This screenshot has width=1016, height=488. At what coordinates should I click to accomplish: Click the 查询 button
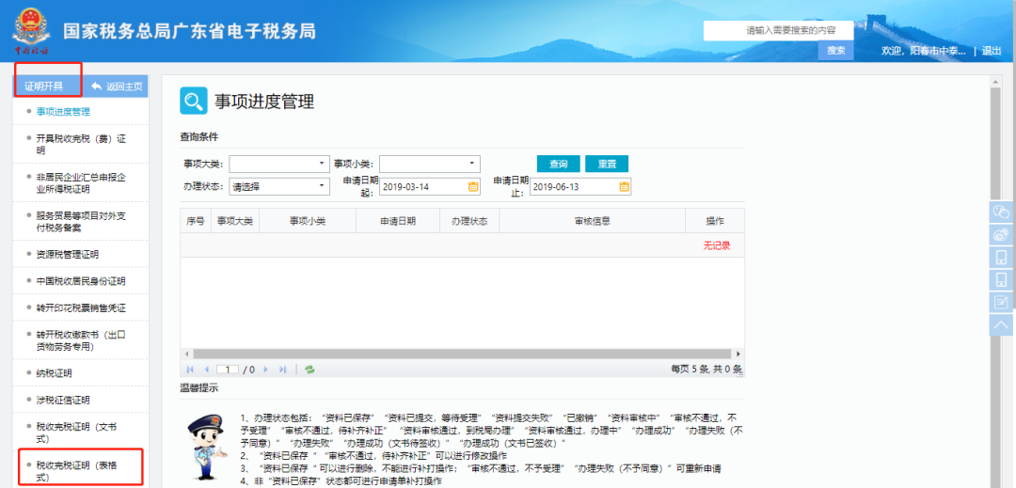(559, 164)
